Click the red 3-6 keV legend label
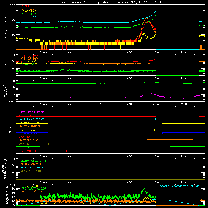 (27, 6)
